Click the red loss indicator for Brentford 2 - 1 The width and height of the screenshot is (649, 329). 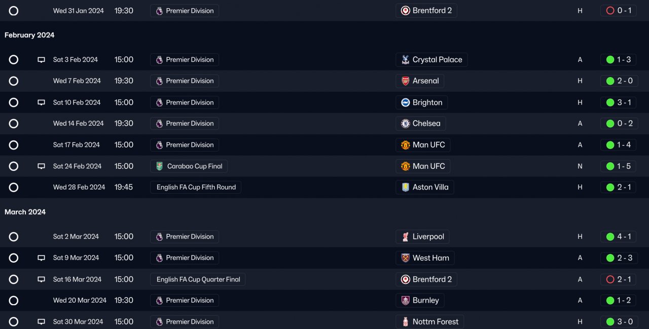610,279
